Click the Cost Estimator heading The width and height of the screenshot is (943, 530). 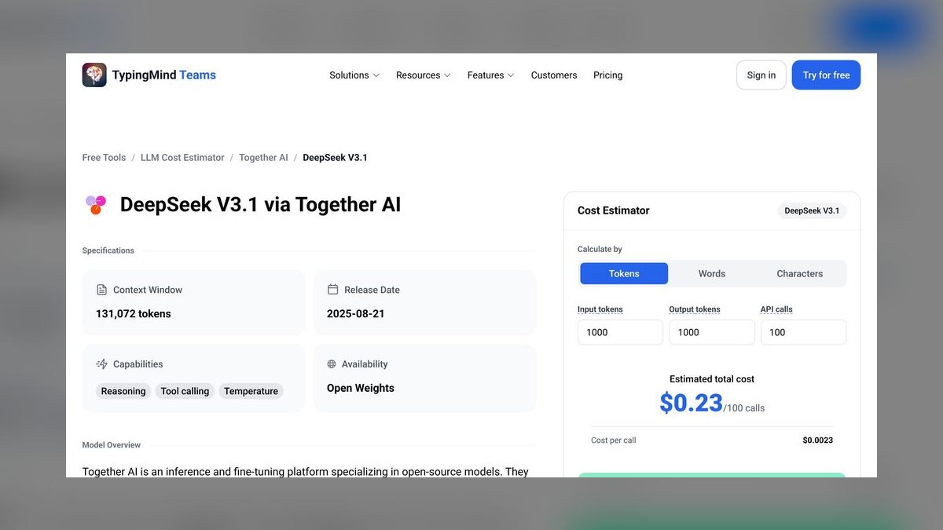point(614,210)
